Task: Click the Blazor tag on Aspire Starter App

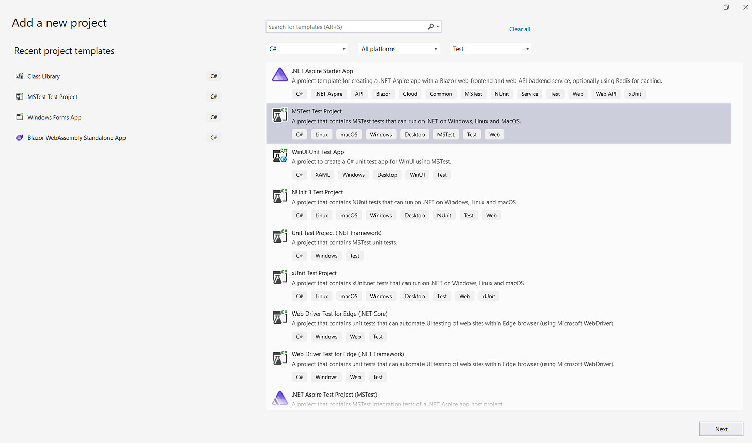Action: coord(383,94)
